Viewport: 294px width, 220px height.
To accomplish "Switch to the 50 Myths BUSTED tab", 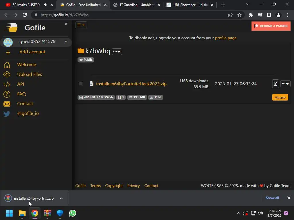I will pyautogui.click(x=26, y=5).
